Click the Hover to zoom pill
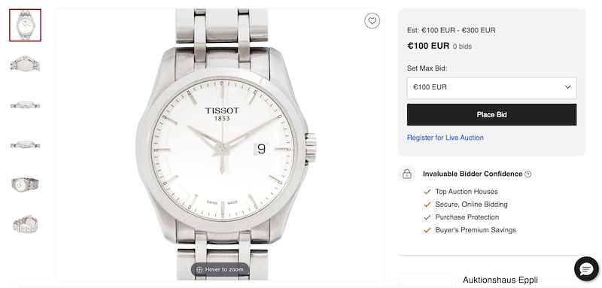The height and width of the screenshot is (288, 602). (x=220, y=270)
